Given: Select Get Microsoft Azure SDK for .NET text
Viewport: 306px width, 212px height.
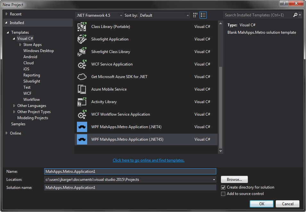Looking at the screenshot, I should (119, 77).
